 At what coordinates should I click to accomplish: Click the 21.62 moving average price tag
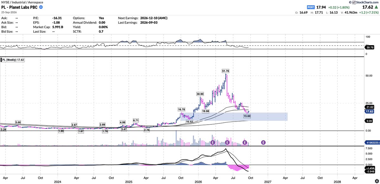(x=369, y=107)
